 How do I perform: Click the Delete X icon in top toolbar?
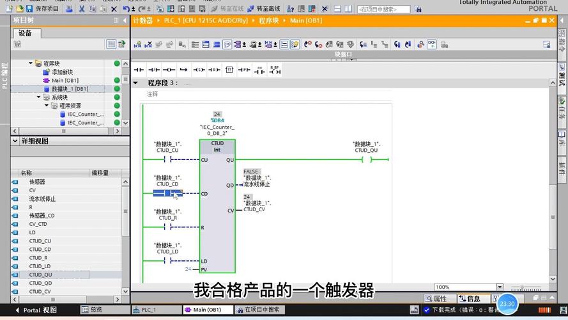click(x=114, y=9)
